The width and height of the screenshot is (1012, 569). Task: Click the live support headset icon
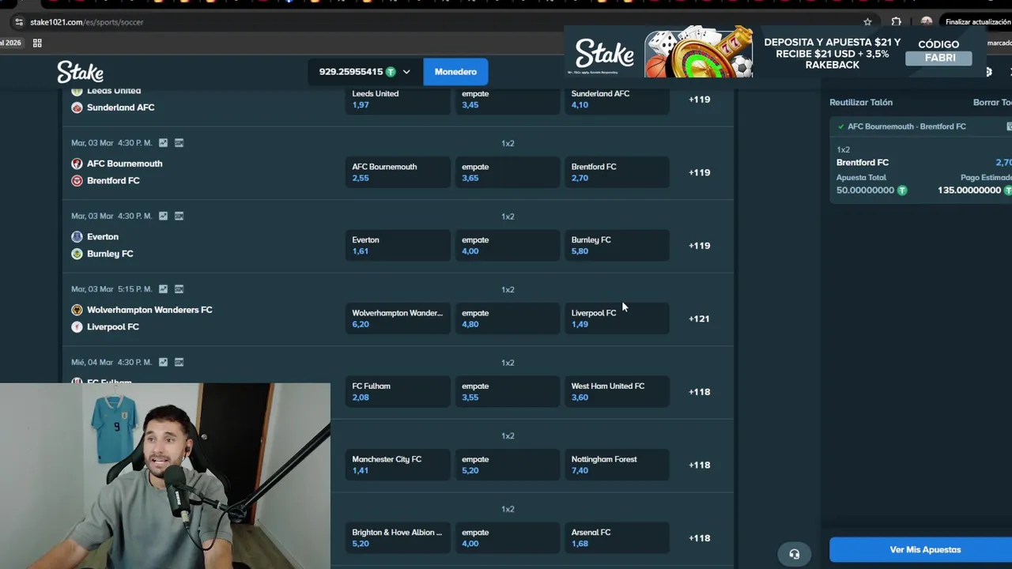(x=795, y=554)
